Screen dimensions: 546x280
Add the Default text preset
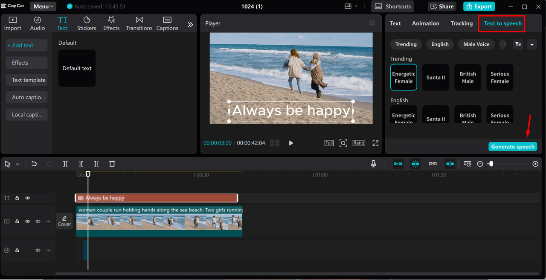(x=77, y=68)
